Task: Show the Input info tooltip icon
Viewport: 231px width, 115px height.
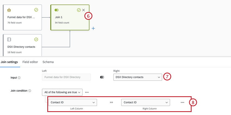Action: (x=19, y=77)
